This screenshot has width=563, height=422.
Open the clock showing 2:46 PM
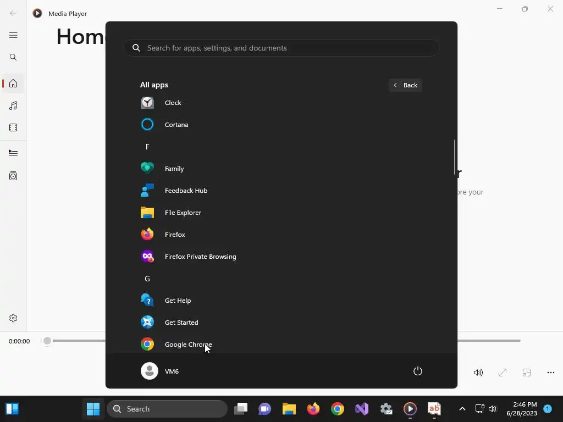tap(522, 409)
